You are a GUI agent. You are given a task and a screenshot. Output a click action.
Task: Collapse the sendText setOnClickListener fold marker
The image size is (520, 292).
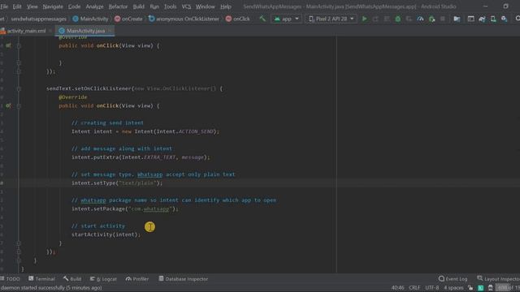point(19,88)
